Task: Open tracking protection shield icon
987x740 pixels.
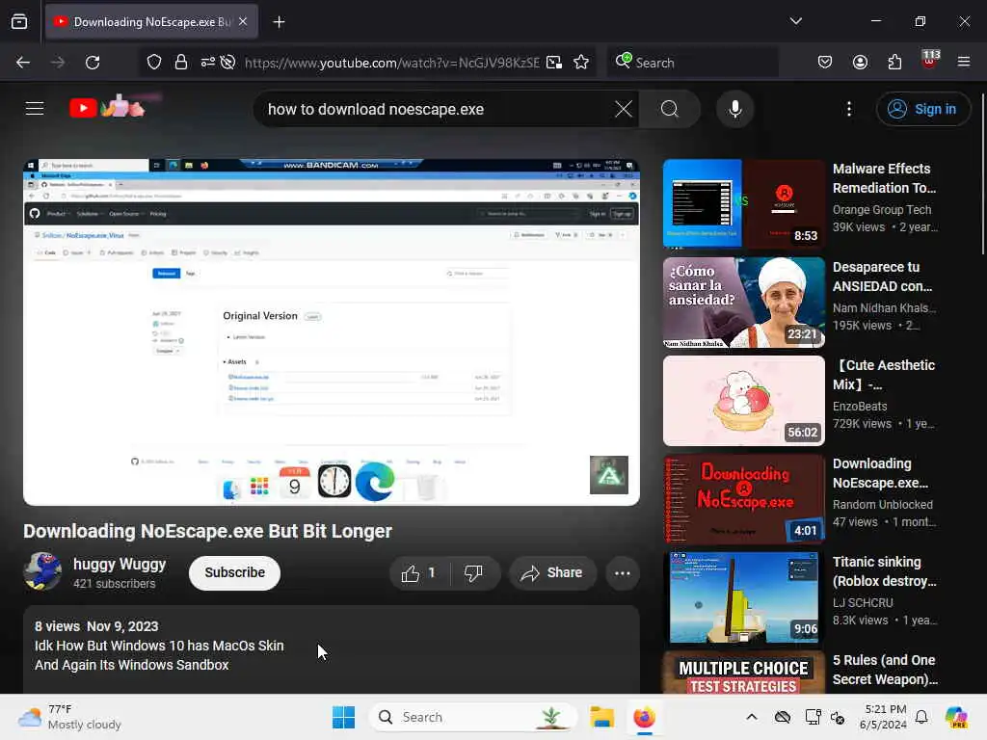Action: pyautogui.click(x=154, y=63)
